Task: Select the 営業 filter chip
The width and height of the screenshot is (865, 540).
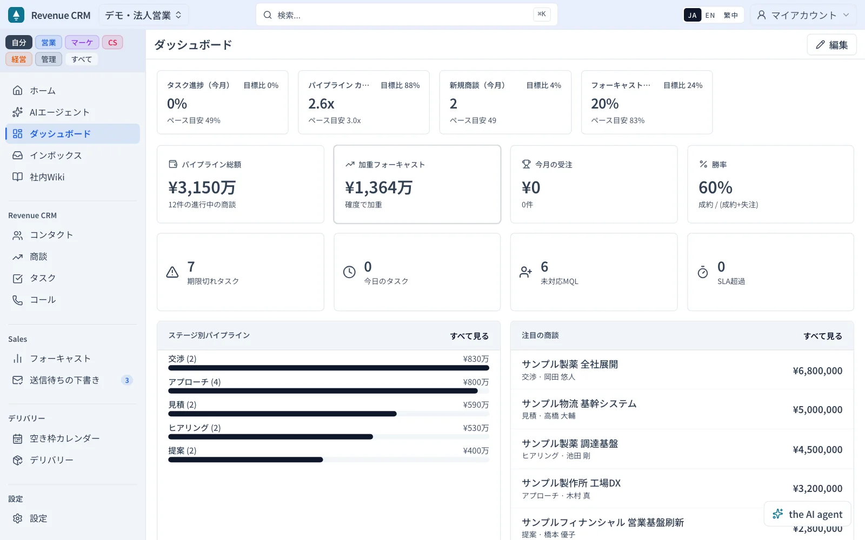Action: click(x=49, y=43)
